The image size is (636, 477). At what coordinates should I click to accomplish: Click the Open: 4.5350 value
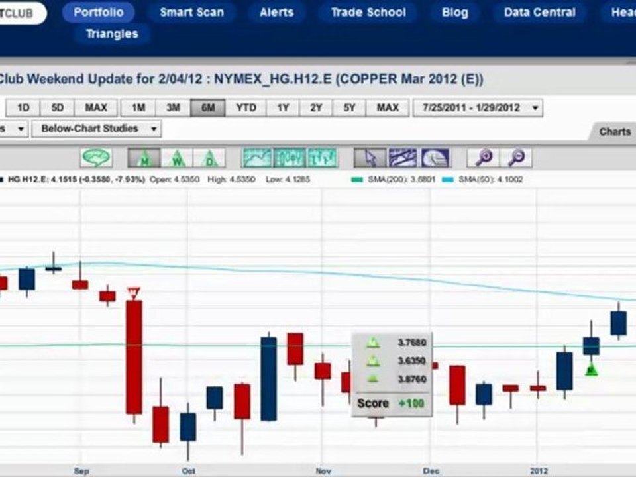click(x=174, y=180)
